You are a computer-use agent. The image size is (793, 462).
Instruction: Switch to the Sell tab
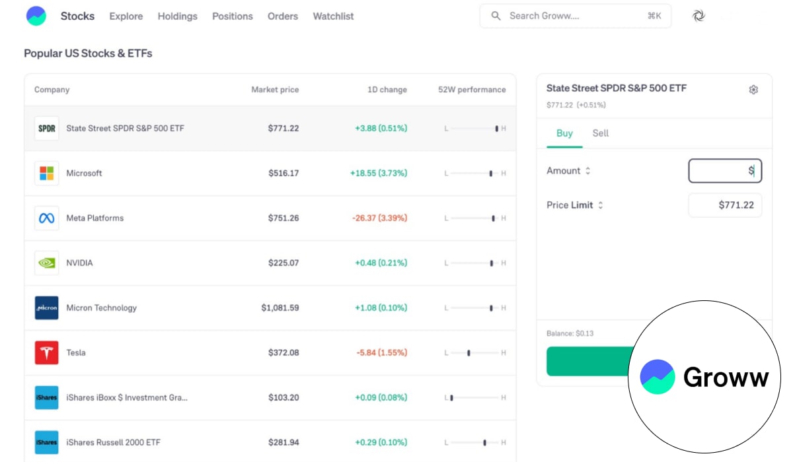click(x=601, y=133)
